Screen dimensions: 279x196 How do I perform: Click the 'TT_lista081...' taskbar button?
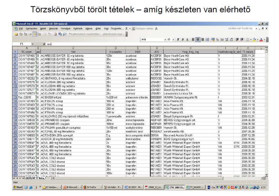(x=195, y=187)
